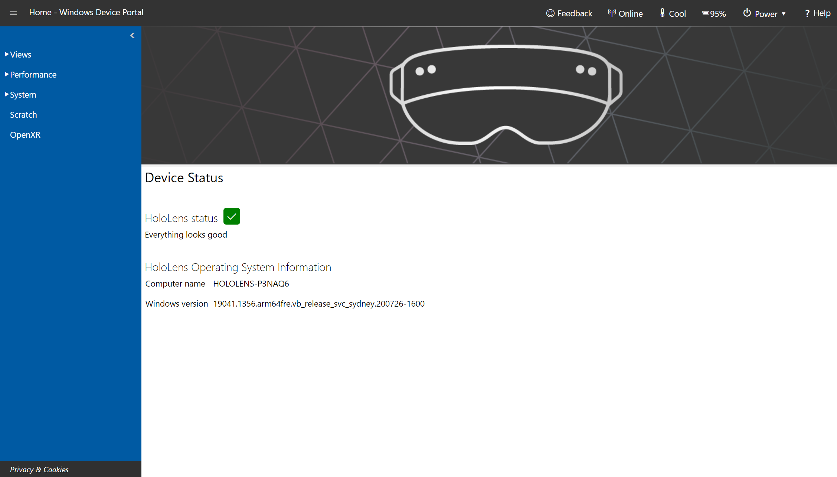Image resolution: width=837 pixels, height=477 pixels.
Task: Click the computer name HOLOLENS-P3NAQ6 field
Action: click(251, 283)
